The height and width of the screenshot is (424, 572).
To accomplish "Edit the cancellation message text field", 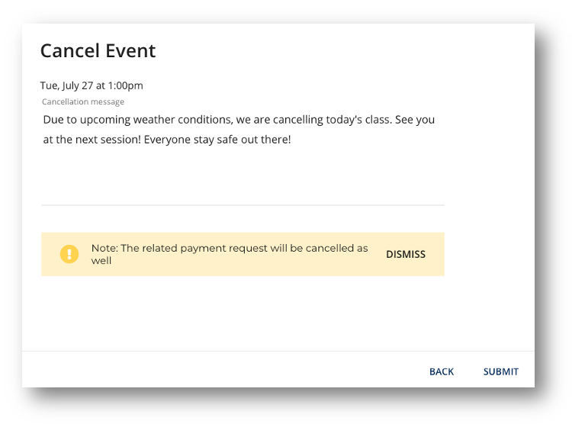I will [243, 158].
